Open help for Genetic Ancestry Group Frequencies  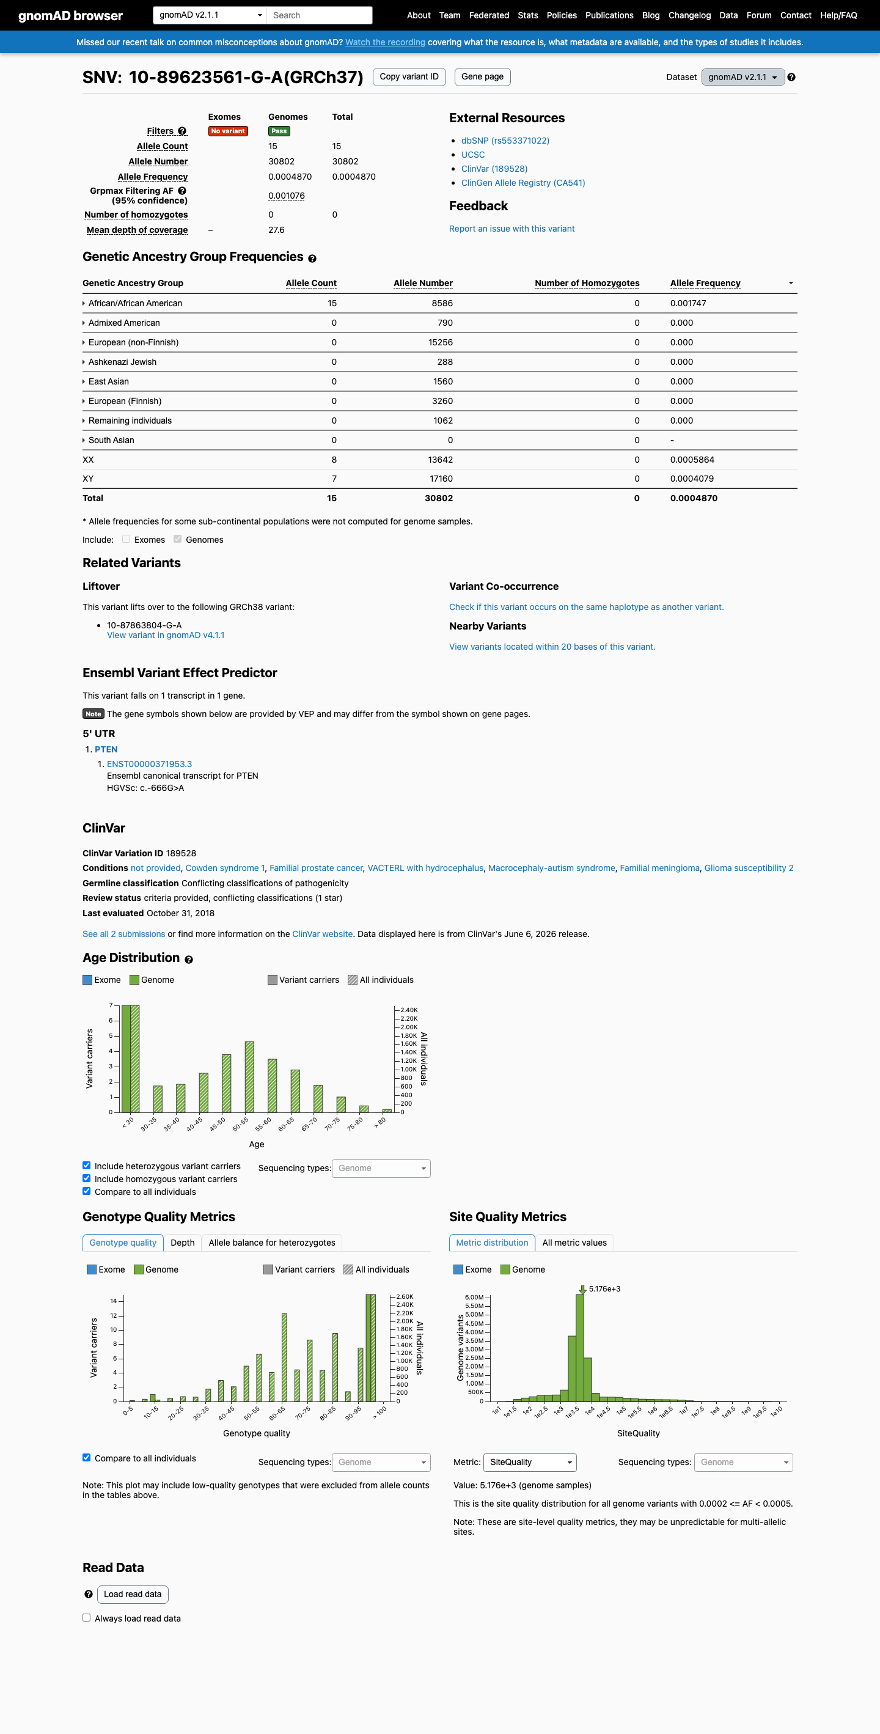click(x=312, y=259)
